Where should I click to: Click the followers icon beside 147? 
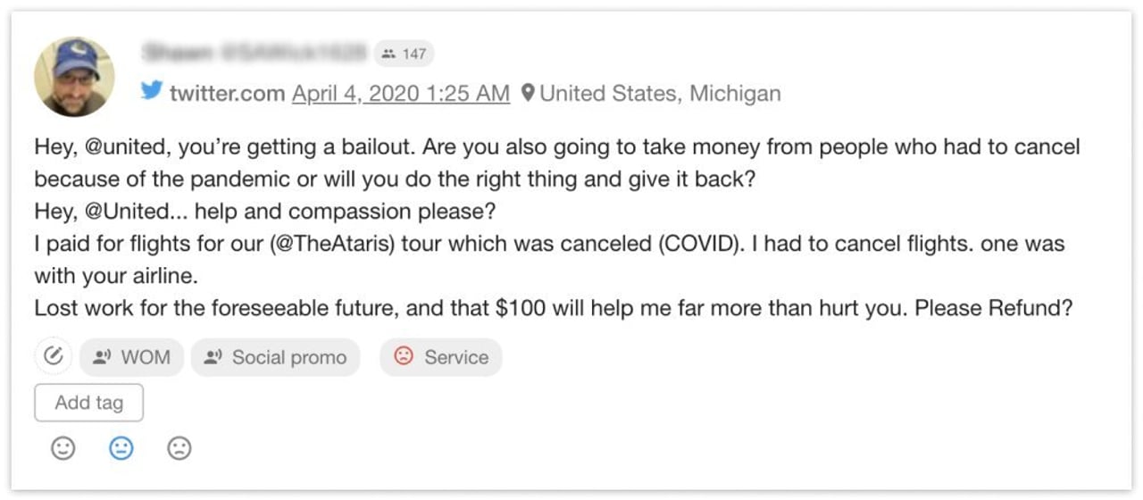(x=388, y=54)
